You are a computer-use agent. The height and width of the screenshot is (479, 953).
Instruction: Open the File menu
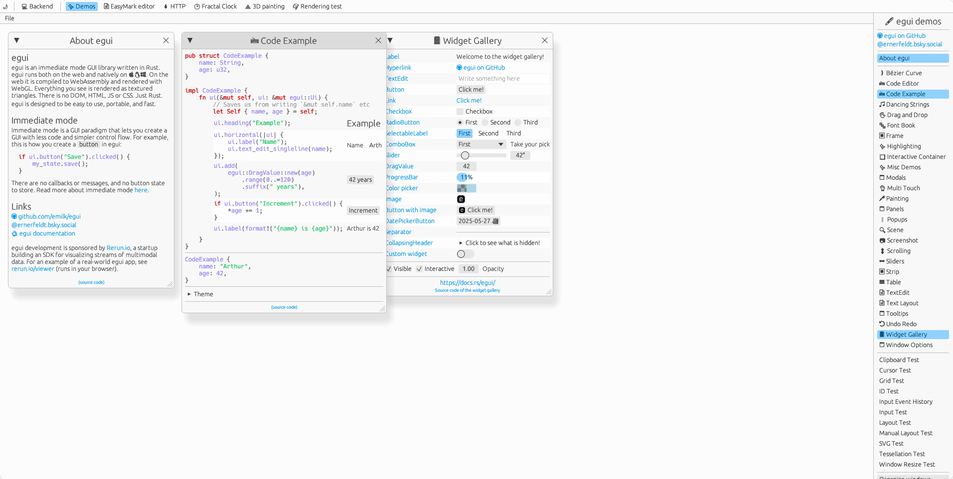tap(9, 18)
